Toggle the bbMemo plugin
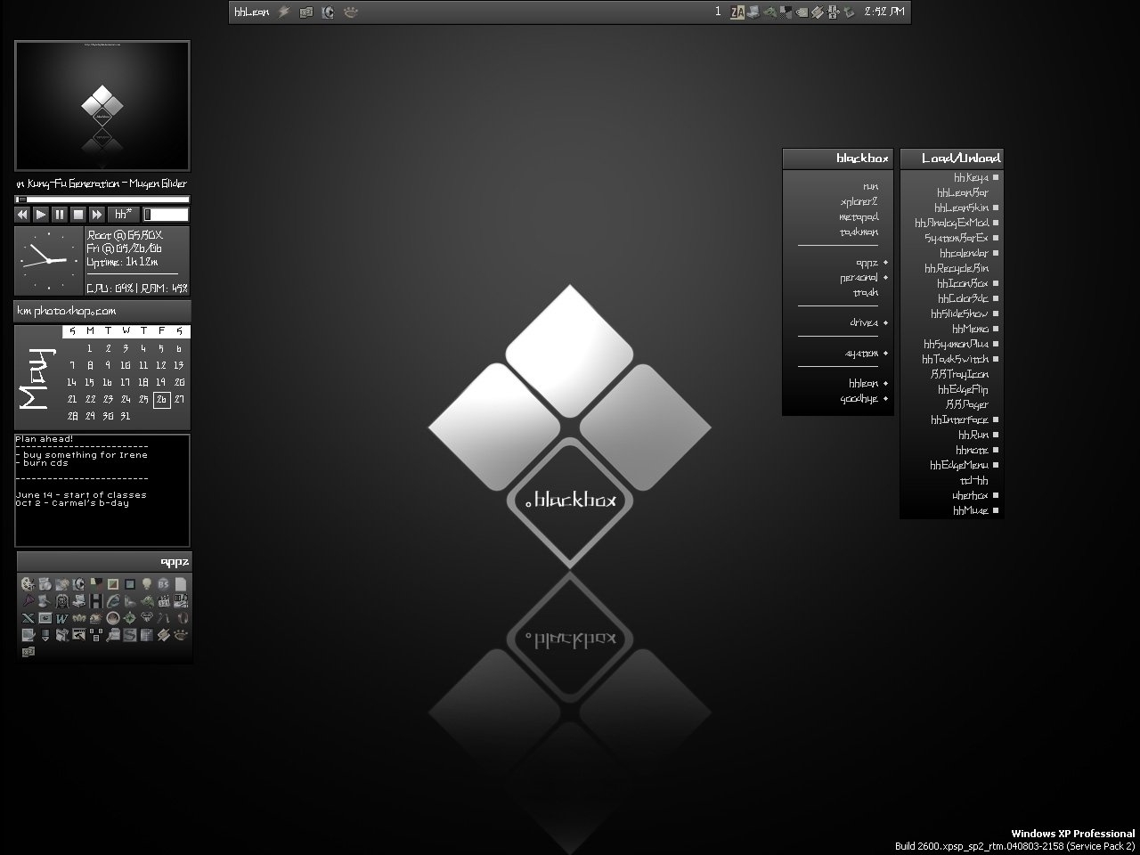This screenshot has height=855, width=1140. tap(952, 329)
